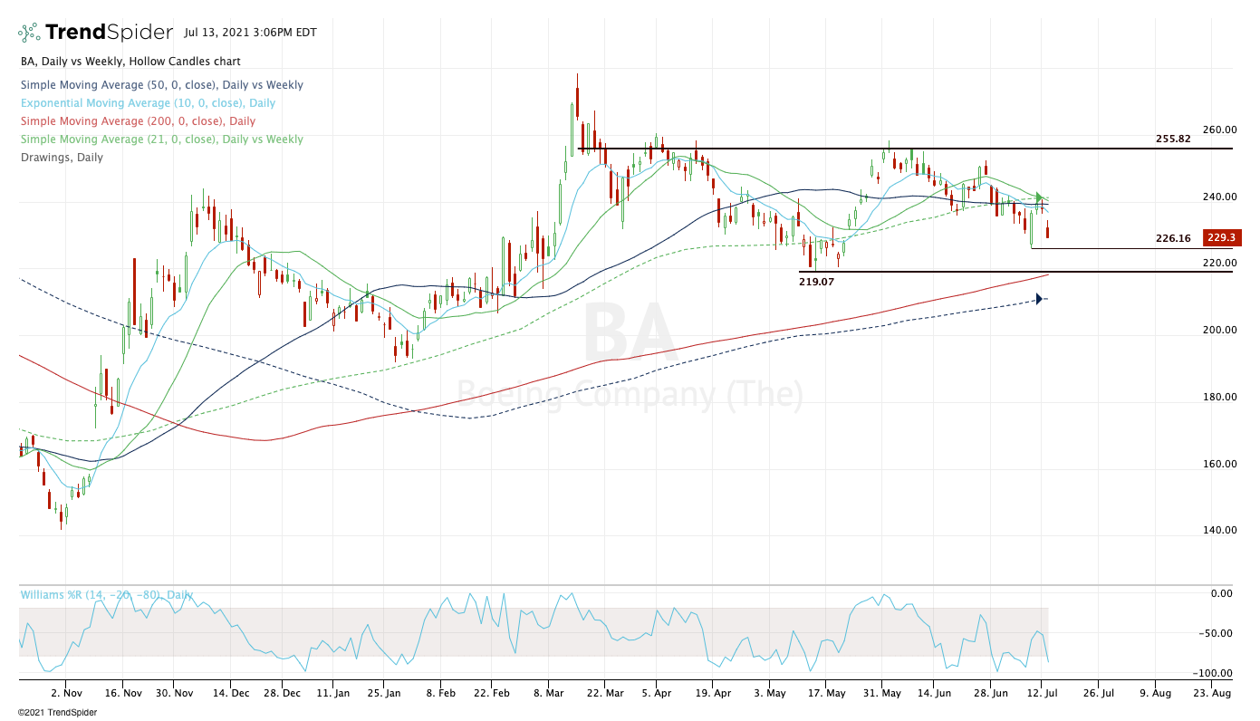The height and width of the screenshot is (721, 1260).
Task: Open the Simple Moving Average 21 indicator settings
Action: (161, 139)
